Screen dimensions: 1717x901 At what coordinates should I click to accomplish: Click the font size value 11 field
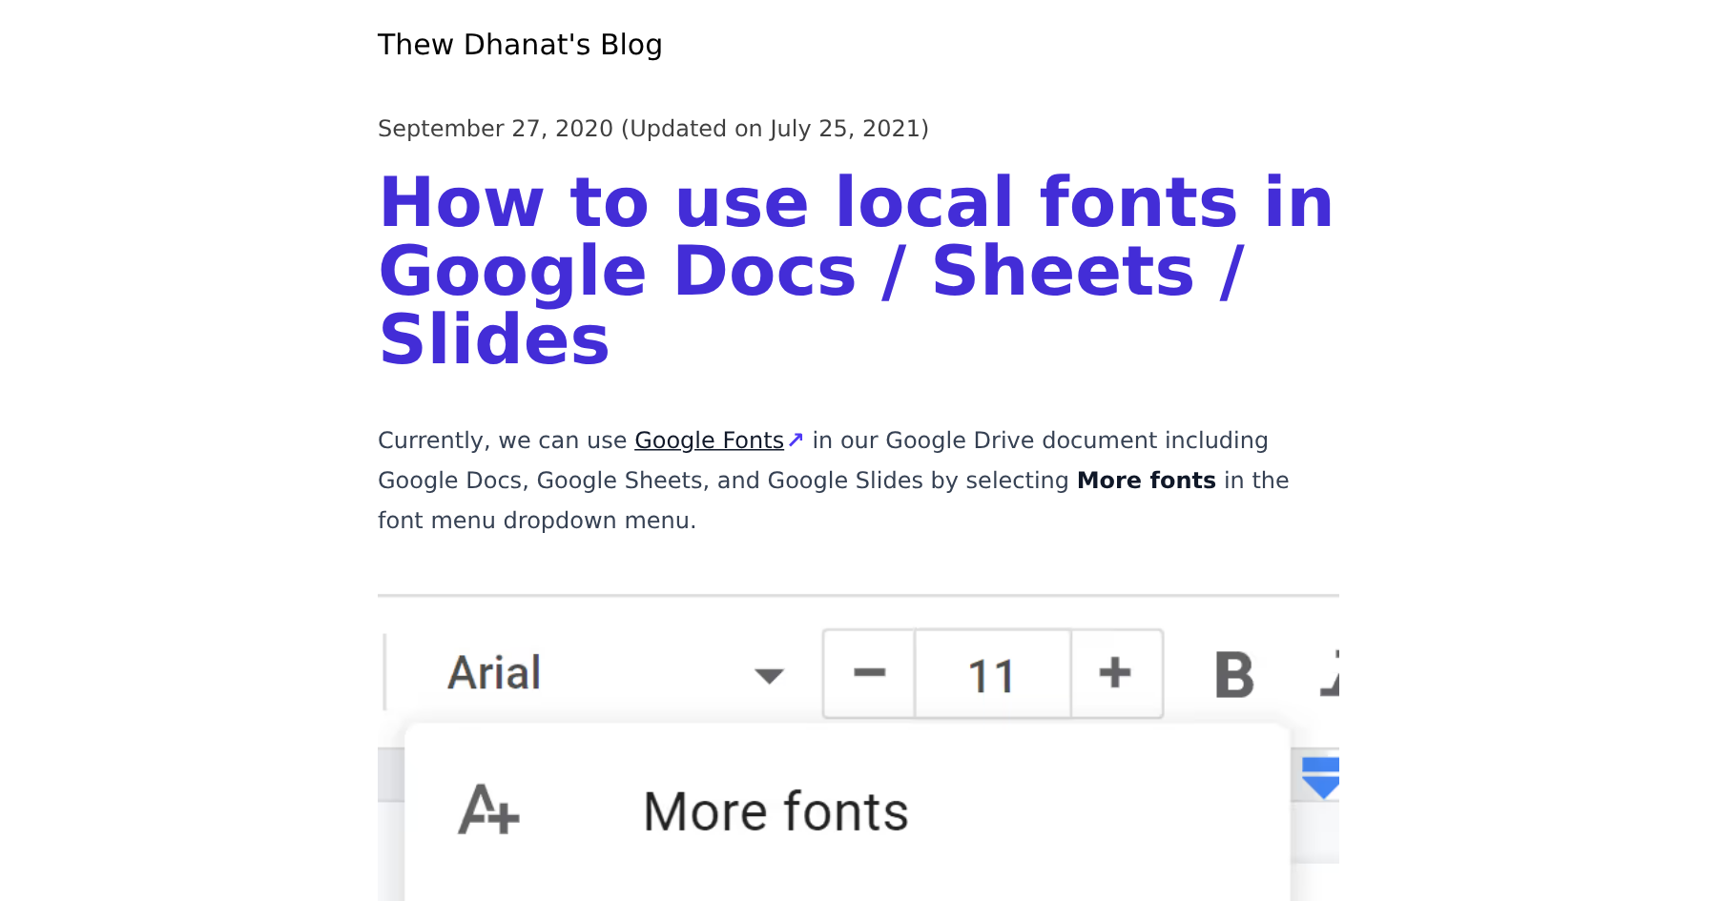click(x=992, y=674)
